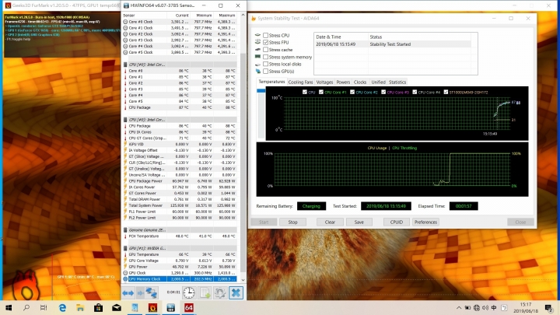560x315 pixels.
Task: Click the HWiNFO scrollbar down arrow
Action: coord(243,280)
